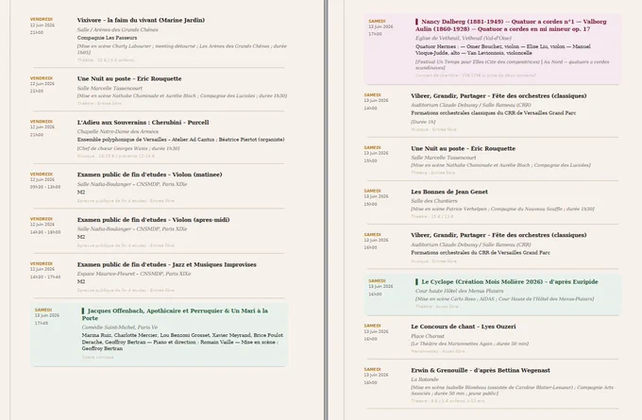Open the 14h00 "Vibrer, Grandir, Partager" event
The image size is (642, 420).
(x=498, y=95)
